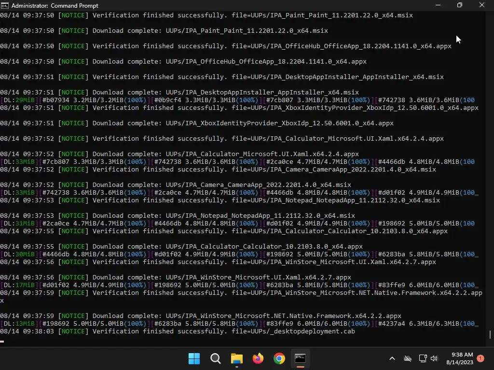
Task: Open the OneDrive tray icon
Action: (x=408, y=358)
